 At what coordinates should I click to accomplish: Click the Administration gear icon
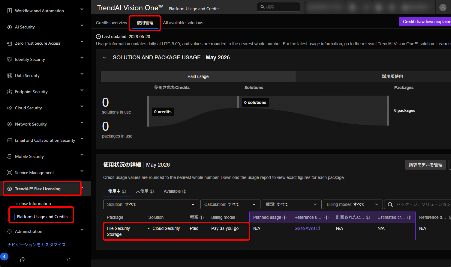click(10, 231)
